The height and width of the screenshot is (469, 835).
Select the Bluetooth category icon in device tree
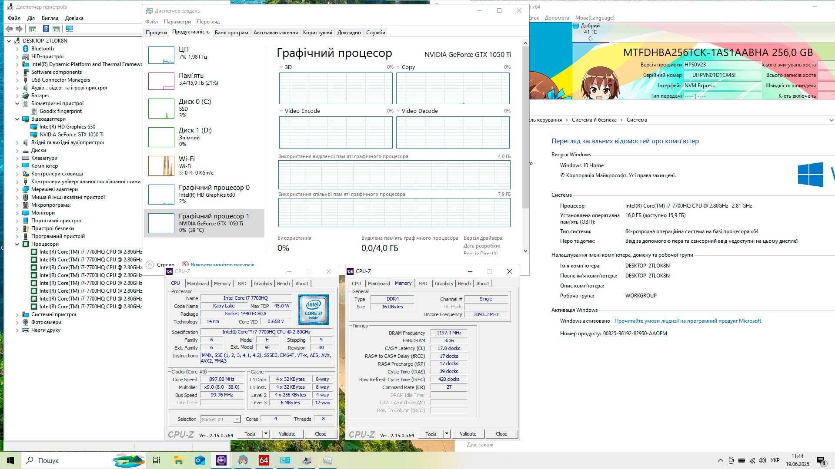tap(26, 49)
